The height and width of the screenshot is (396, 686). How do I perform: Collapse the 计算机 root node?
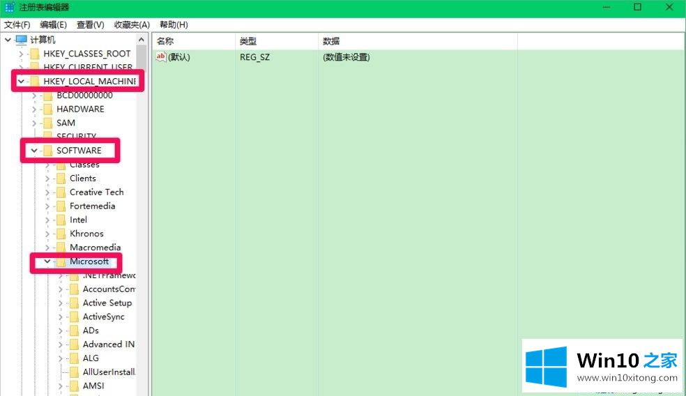click(8, 40)
